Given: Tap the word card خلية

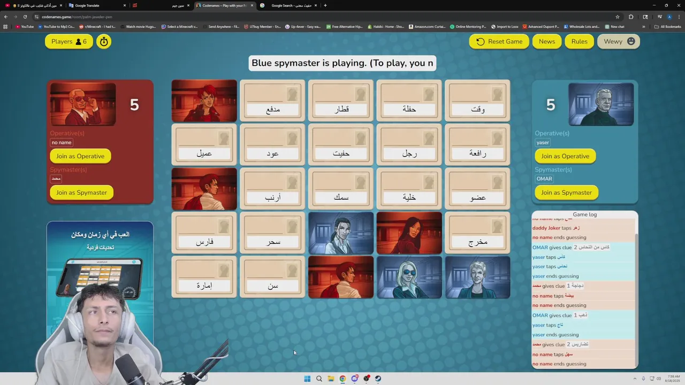Looking at the screenshot, I should (409, 189).
